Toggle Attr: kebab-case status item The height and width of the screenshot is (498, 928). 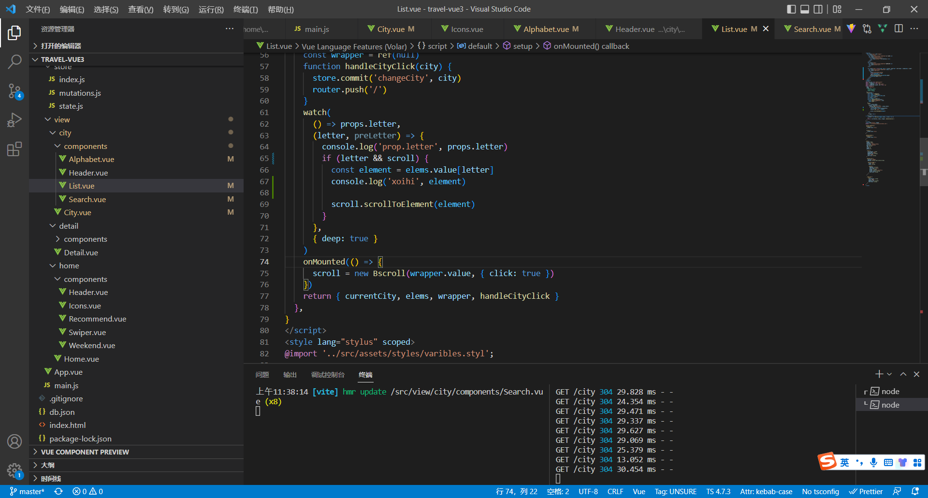[766, 491]
